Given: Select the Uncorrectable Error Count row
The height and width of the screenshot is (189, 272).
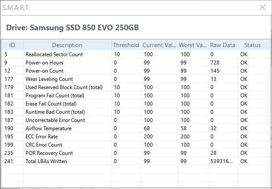Looking at the screenshot, I should (135, 120).
